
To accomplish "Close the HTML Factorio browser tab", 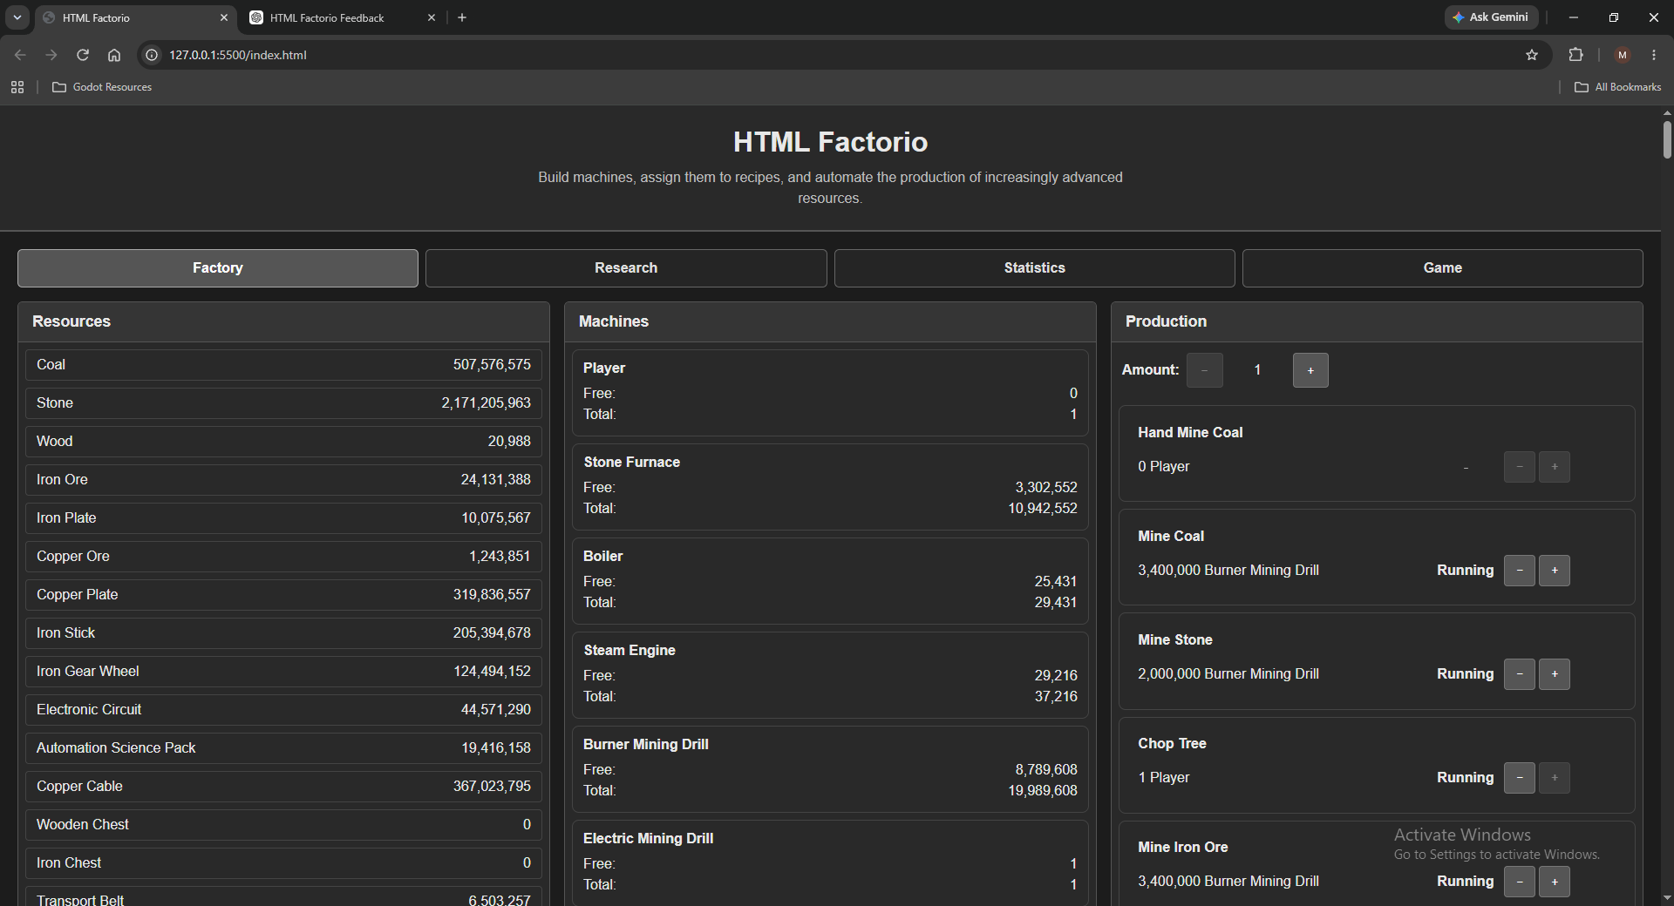I will click(x=224, y=17).
